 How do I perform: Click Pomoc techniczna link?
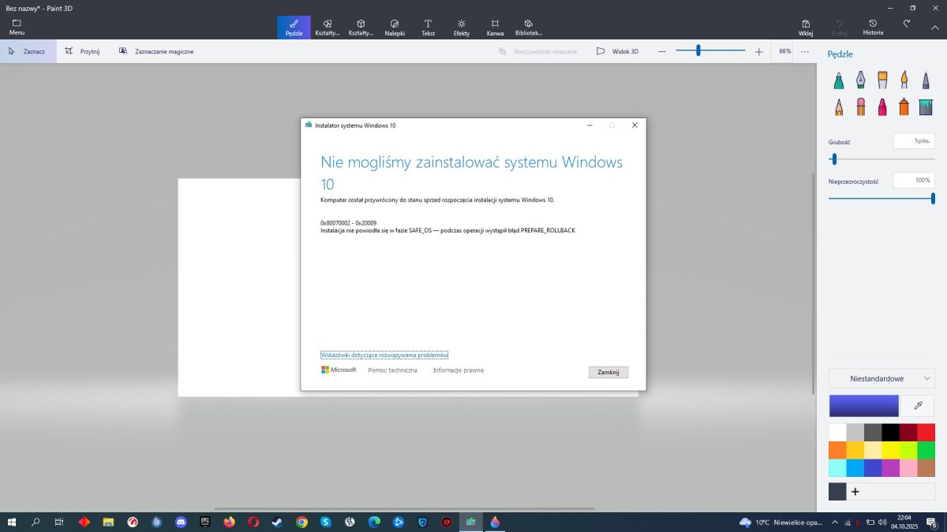pos(392,370)
